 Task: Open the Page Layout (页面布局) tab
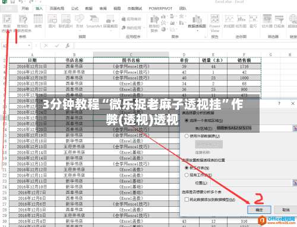click(x=57, y=8)
